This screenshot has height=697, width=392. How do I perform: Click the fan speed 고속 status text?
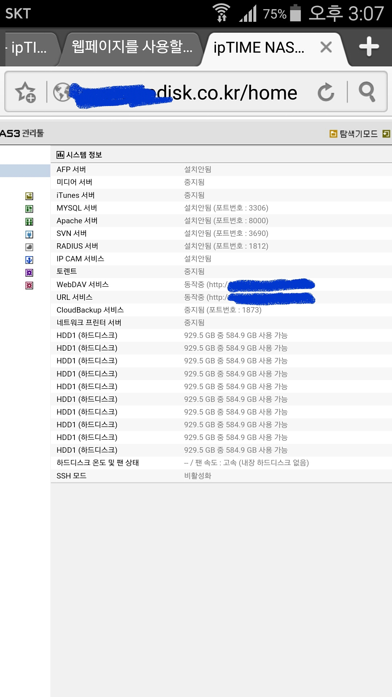click(246, 463)
